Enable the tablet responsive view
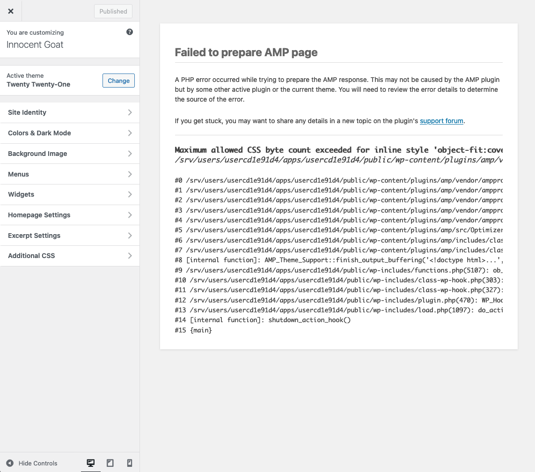535x472 pixels. pyautogui.click(x=110, y=463)
